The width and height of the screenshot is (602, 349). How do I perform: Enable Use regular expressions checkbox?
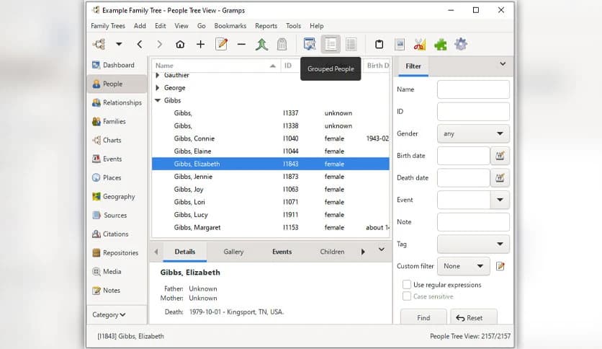pos(408,285)
